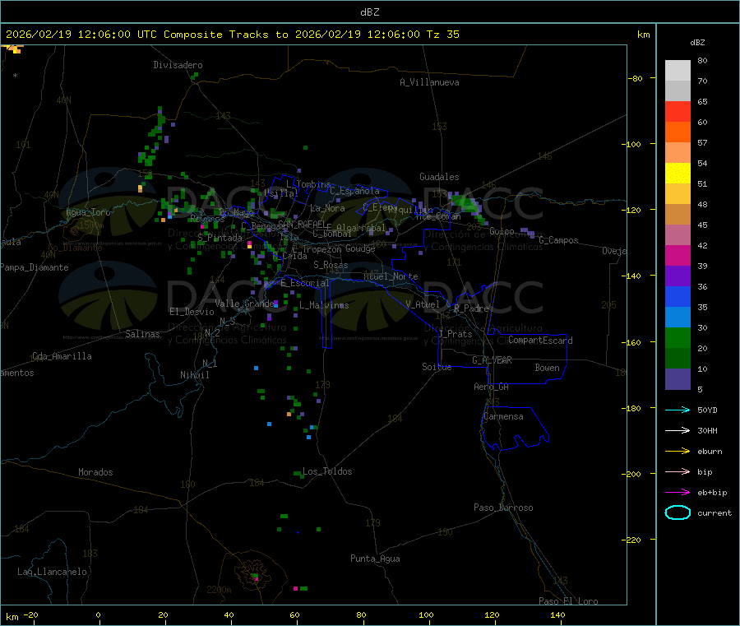
Task: Click the '-160' km tick on right axis
Action: 631,342
